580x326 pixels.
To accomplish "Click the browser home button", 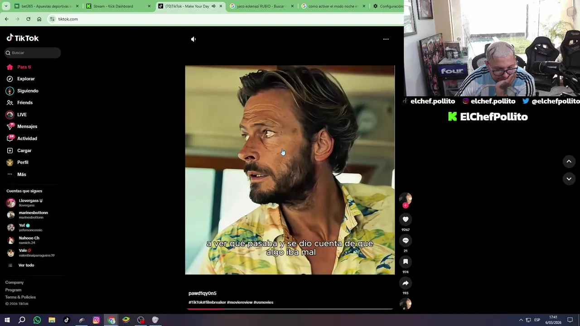I will (x=39, y=19).
